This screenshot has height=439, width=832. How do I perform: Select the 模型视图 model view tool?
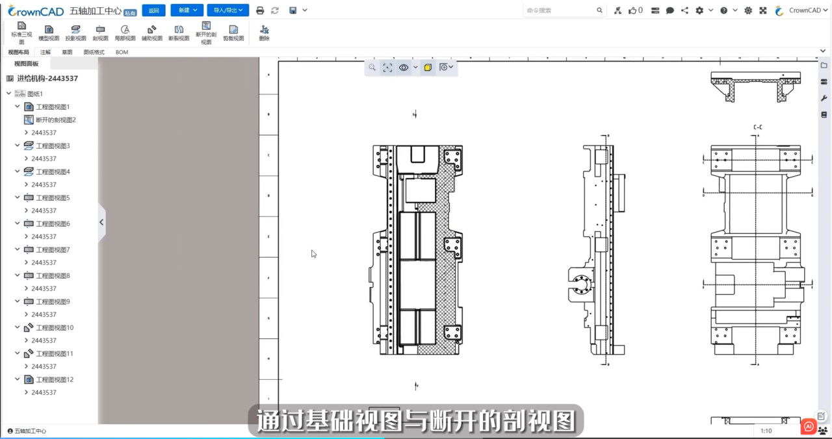click(49, 33)
